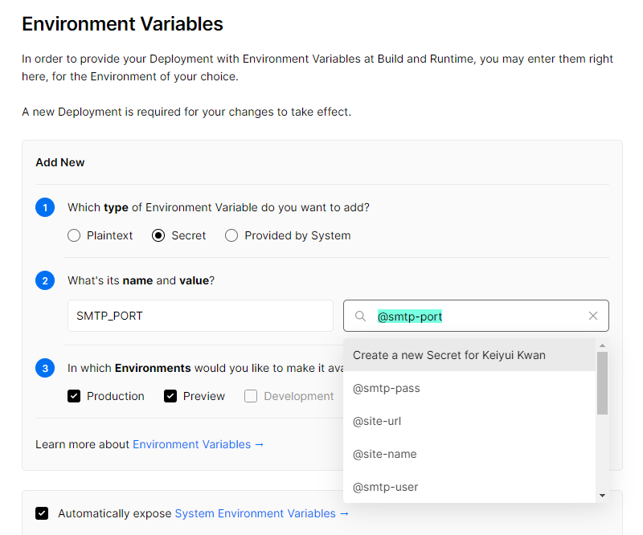Uncheck the Preview environment
Viewport: 643px width, 535px height.
coord(170,396)
